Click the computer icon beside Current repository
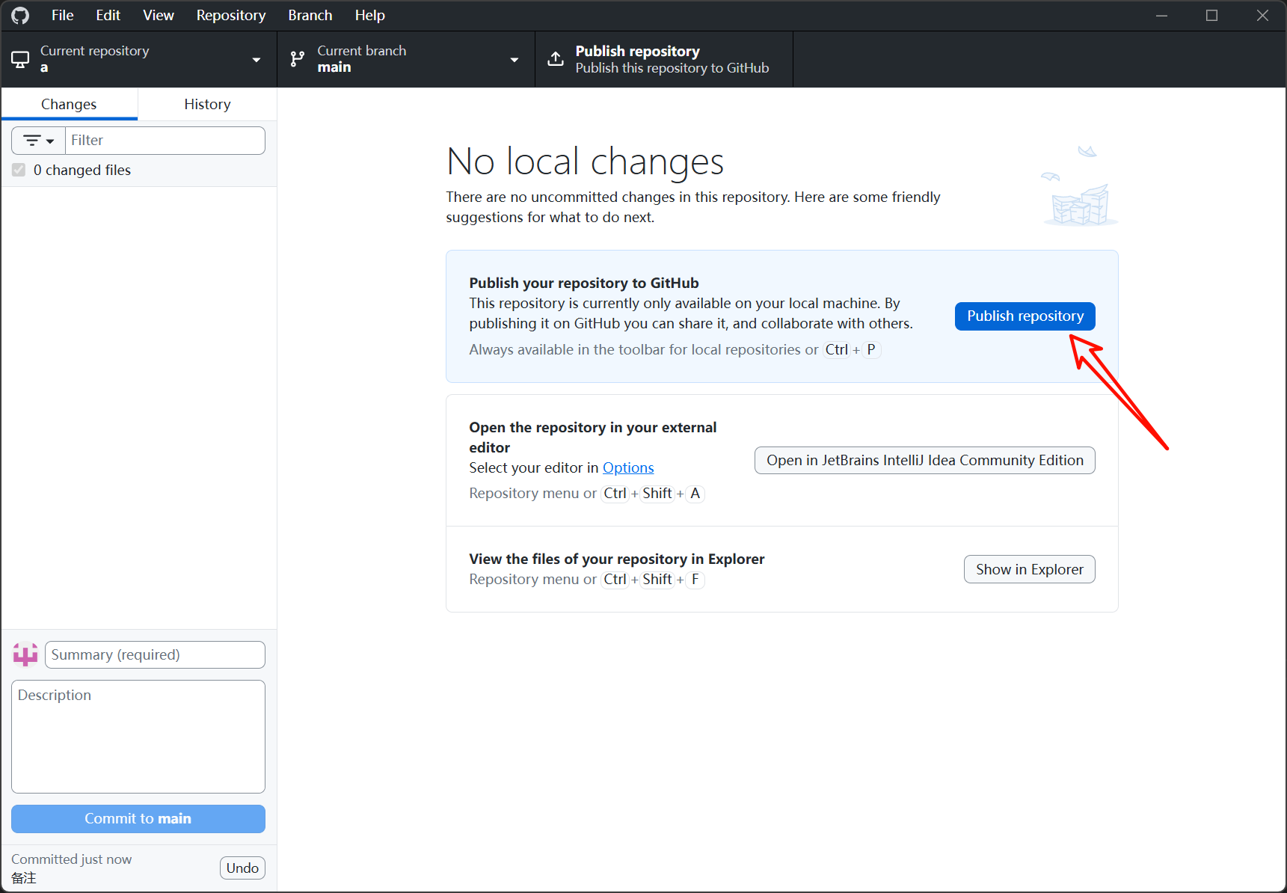1287x893 pixels. (x=20, y=59)
